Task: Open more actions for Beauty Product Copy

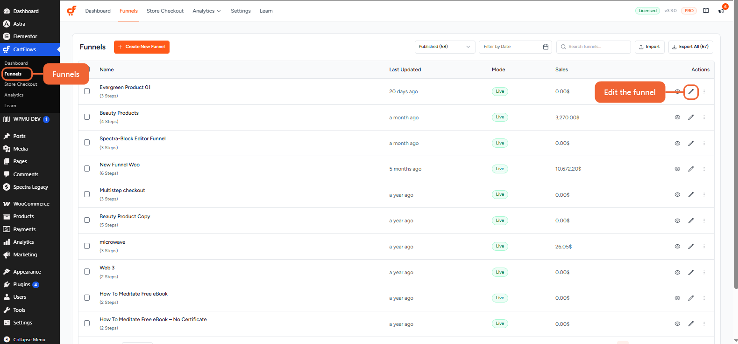Action: coord(704,220)
